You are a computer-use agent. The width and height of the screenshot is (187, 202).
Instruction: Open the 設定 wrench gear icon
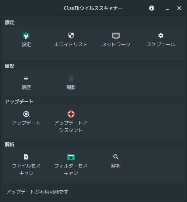(x=26, y=36)
